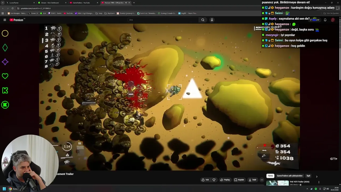Close the x.com/home tab
Screen dimensions: 341x192
click(x=34, y=3)
